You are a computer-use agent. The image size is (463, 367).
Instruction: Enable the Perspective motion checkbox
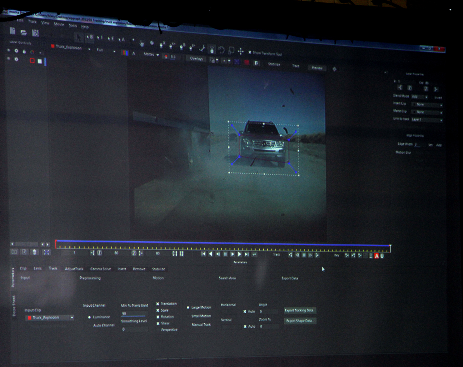click(x=158, y=330)
